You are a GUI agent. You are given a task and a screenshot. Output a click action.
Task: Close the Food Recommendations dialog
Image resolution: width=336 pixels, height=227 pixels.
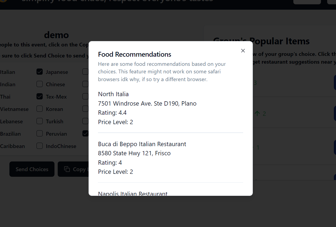click(243, 51)
